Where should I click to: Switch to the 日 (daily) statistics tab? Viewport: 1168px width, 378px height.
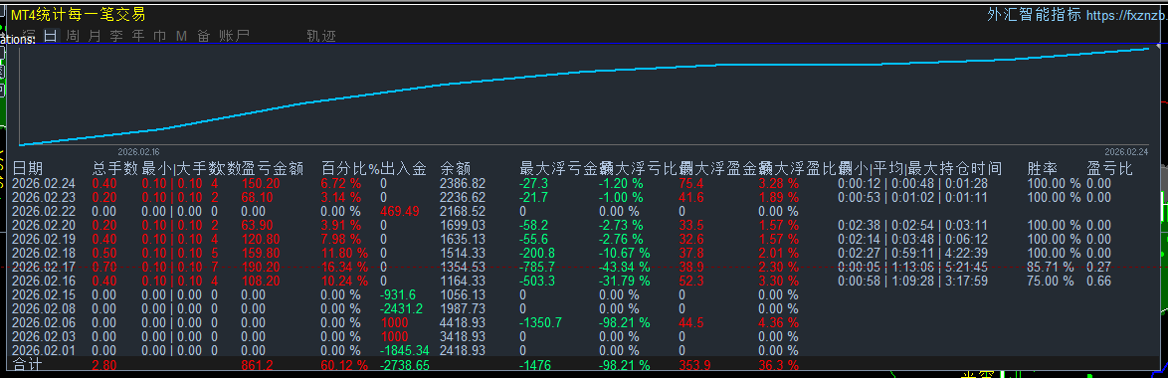point(51,35)
